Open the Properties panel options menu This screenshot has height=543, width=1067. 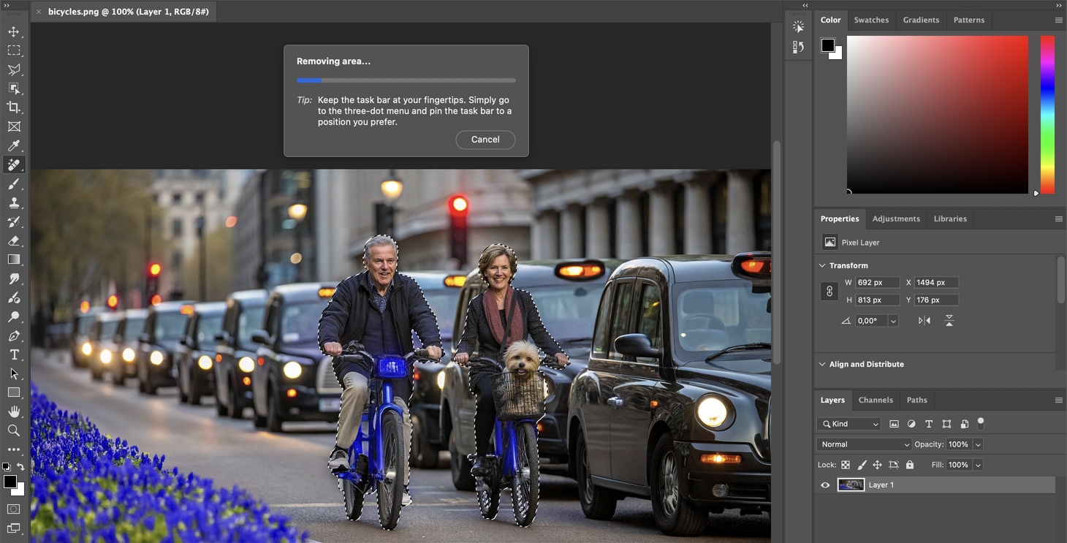[1058, 219]
